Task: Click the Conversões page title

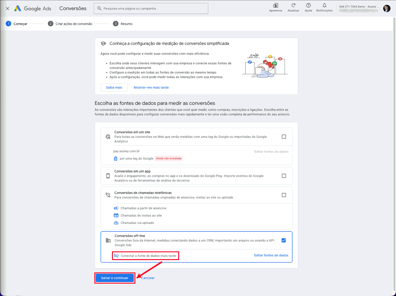Action: click(73, 8)
